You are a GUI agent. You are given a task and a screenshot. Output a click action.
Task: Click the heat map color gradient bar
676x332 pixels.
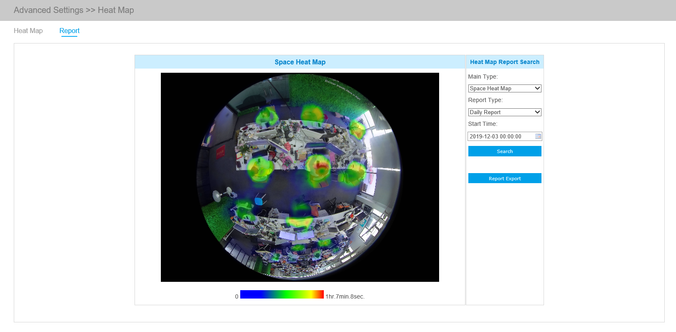tap(282, 294)
